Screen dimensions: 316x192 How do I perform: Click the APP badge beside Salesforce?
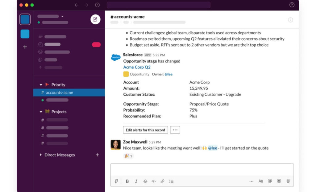pos(148,55)
